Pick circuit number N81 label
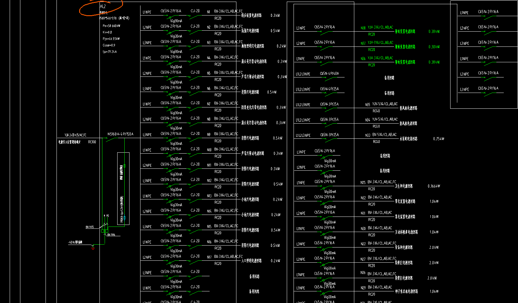This screenshot has height=303, width=518. pyautogui.click(x=363, y=213)
